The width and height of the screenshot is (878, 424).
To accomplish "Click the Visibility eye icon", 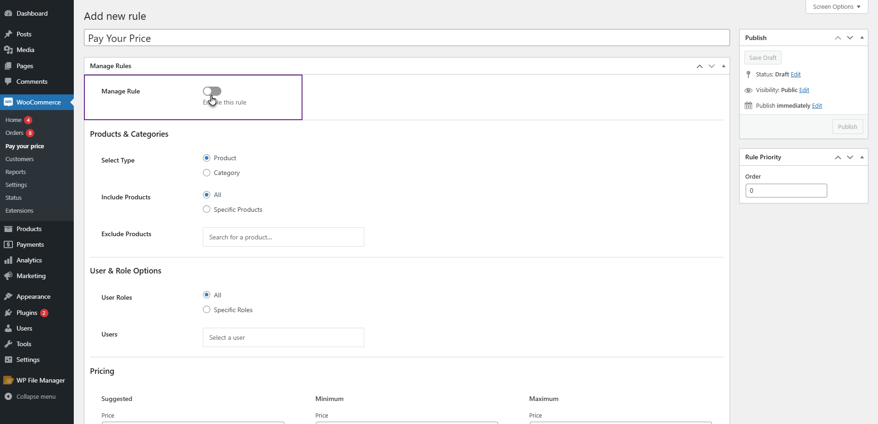I will click(748, 90).
